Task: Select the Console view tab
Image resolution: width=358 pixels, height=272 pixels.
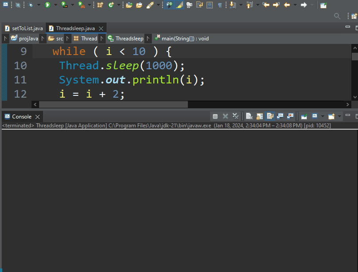Action: pos(21,117)
